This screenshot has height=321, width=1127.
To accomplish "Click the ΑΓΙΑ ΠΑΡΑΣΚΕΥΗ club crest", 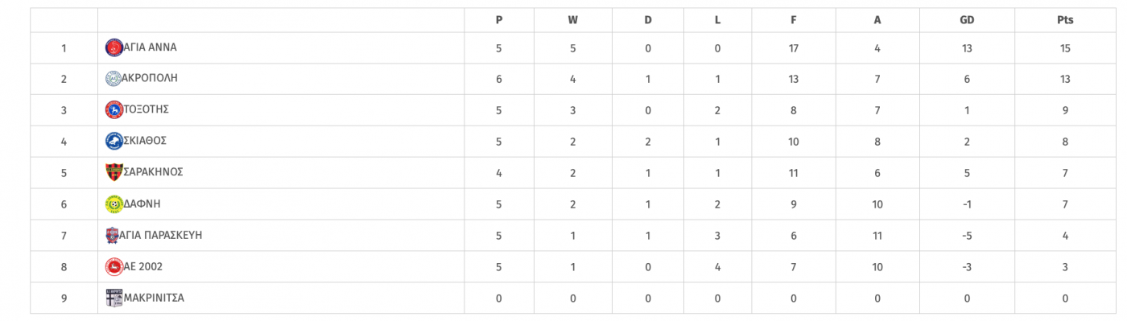I will [x=114, y=235].
